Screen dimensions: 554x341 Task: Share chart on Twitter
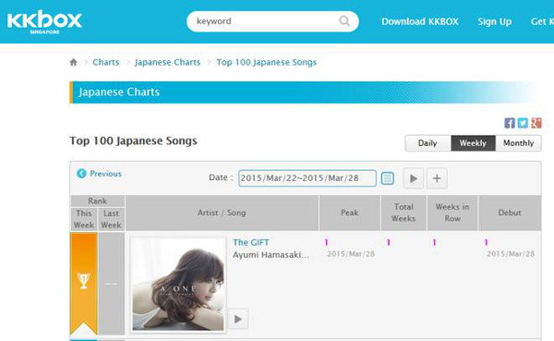(523, 123)
